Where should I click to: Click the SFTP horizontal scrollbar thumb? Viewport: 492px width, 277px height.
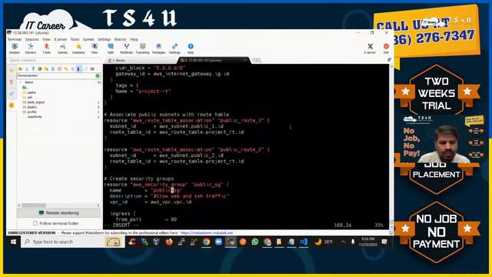pos(34,205)
